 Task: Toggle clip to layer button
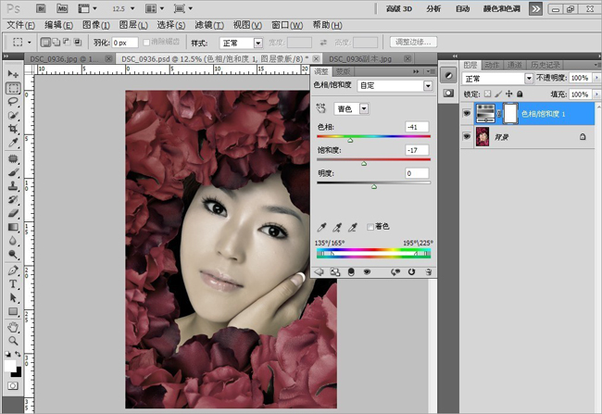[351, 272]
